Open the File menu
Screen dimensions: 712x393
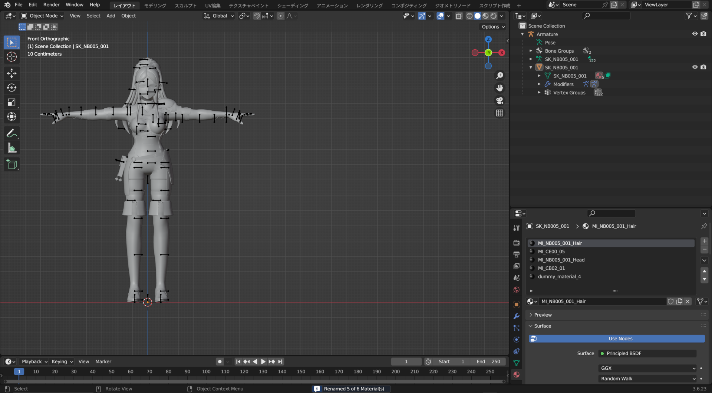coord(19,5)
